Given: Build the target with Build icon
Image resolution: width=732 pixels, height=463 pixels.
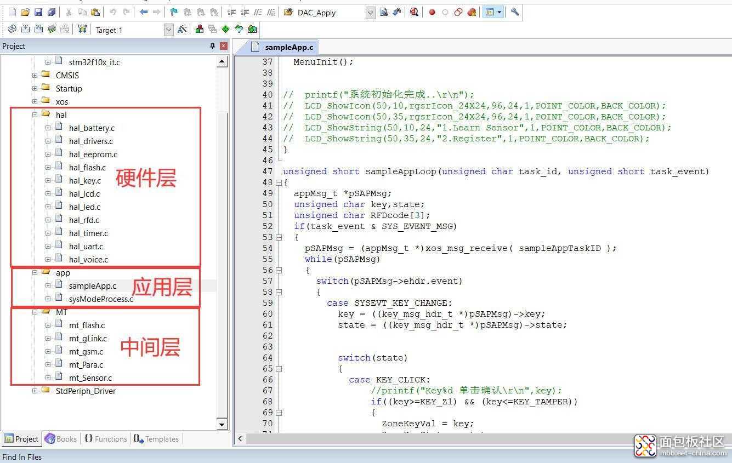Looking at the screenshot, I should (25, 29).
